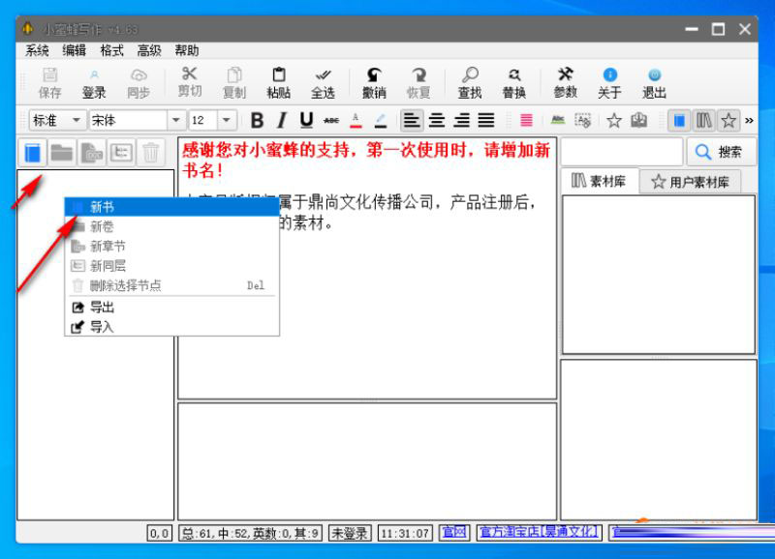Open the 官网 link in status bar

(x=454, y=532)
